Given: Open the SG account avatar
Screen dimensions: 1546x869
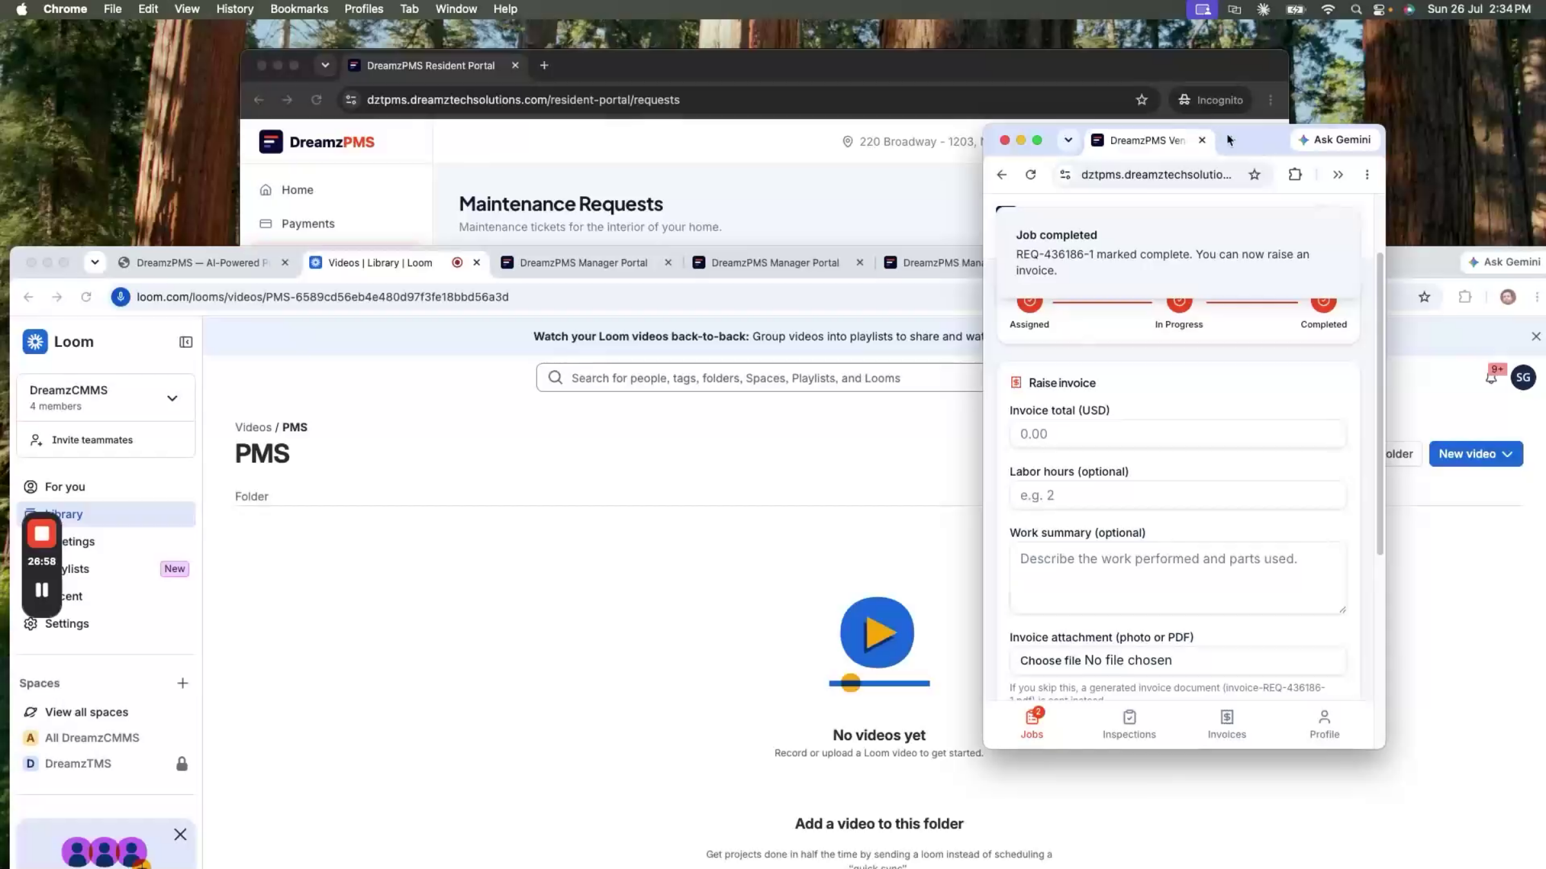Looking at the screenshot, I should 1523,377.
